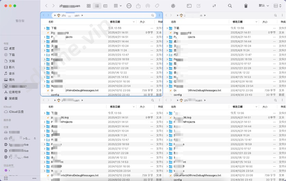Viewport: 286px width, 181px height.
Task: Switch to icon grid view in toolbar
Action: 89,6
